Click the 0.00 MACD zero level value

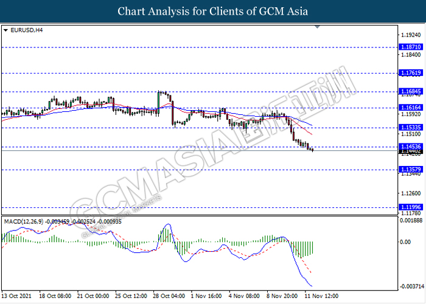[x=406, y=242]
